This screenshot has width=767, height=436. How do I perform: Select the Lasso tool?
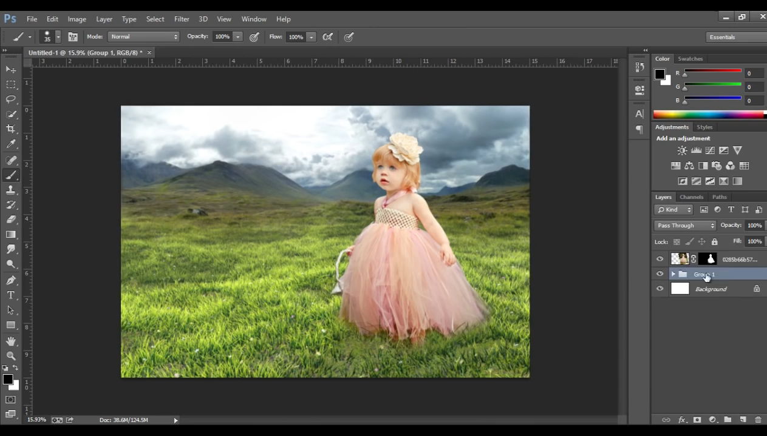11,99
